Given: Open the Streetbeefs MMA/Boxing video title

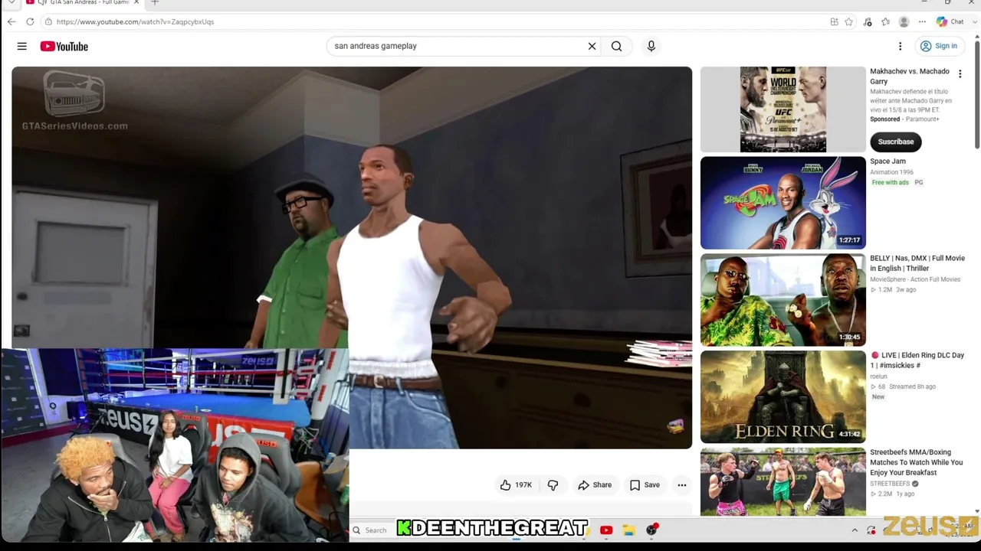Looking at the screenshot, I should 917,462.
